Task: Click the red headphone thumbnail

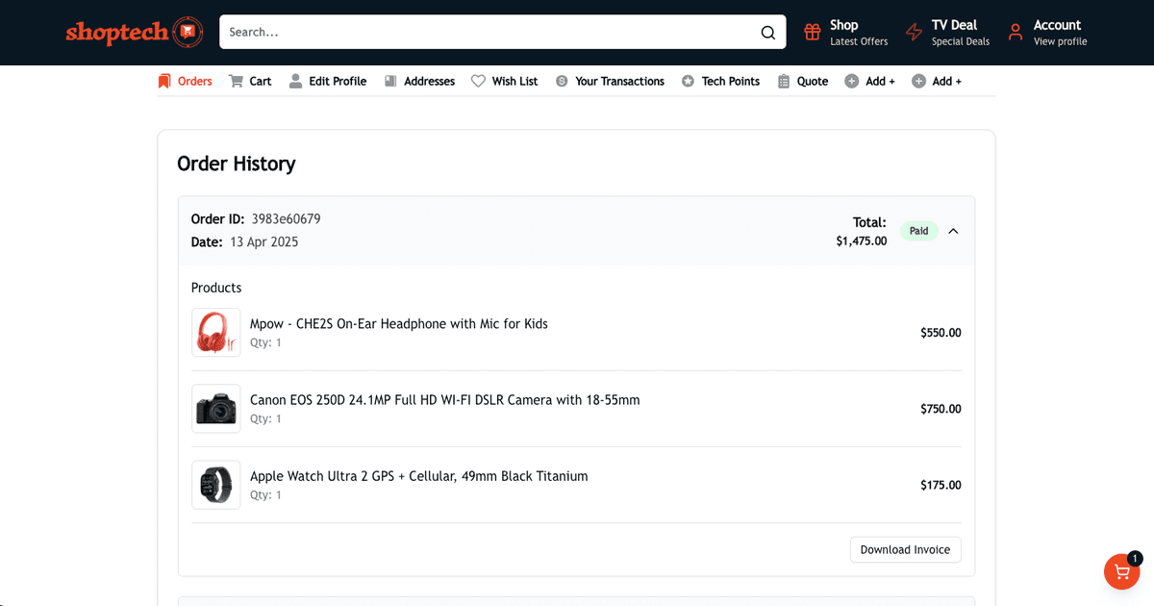Action: (x=216, y=333)
